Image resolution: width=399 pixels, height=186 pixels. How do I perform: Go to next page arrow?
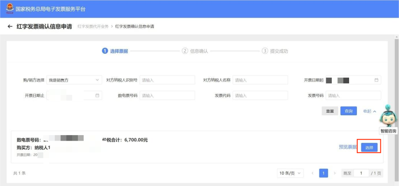pyautogui.click(x=335, y=173)
